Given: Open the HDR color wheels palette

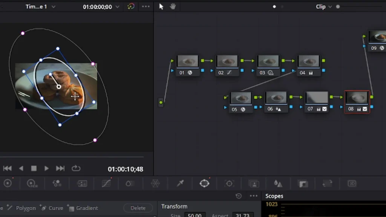Looking at the screenshot, I should point(32,183).
